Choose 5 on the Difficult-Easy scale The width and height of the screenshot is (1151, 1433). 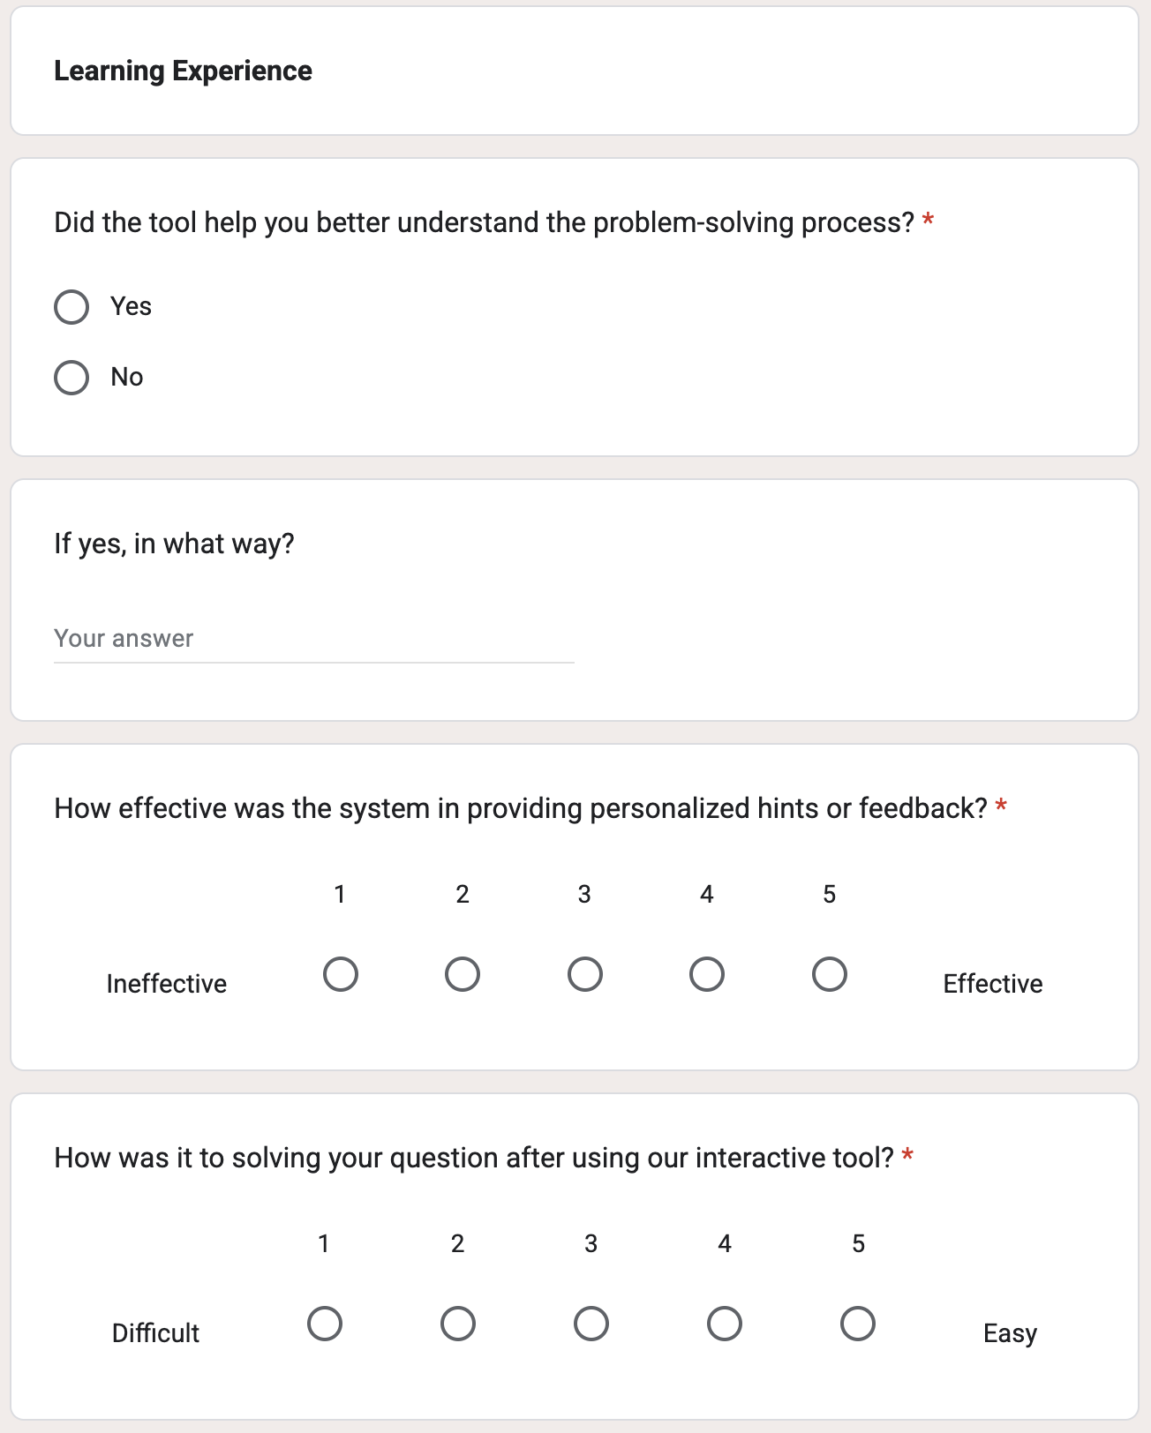pos(858,1324)
